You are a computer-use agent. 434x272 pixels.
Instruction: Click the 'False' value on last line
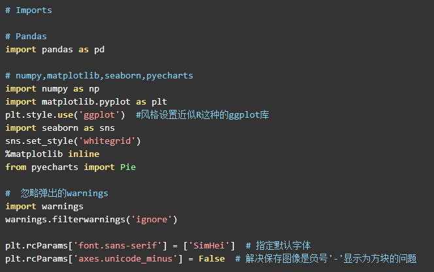[212, 259]
